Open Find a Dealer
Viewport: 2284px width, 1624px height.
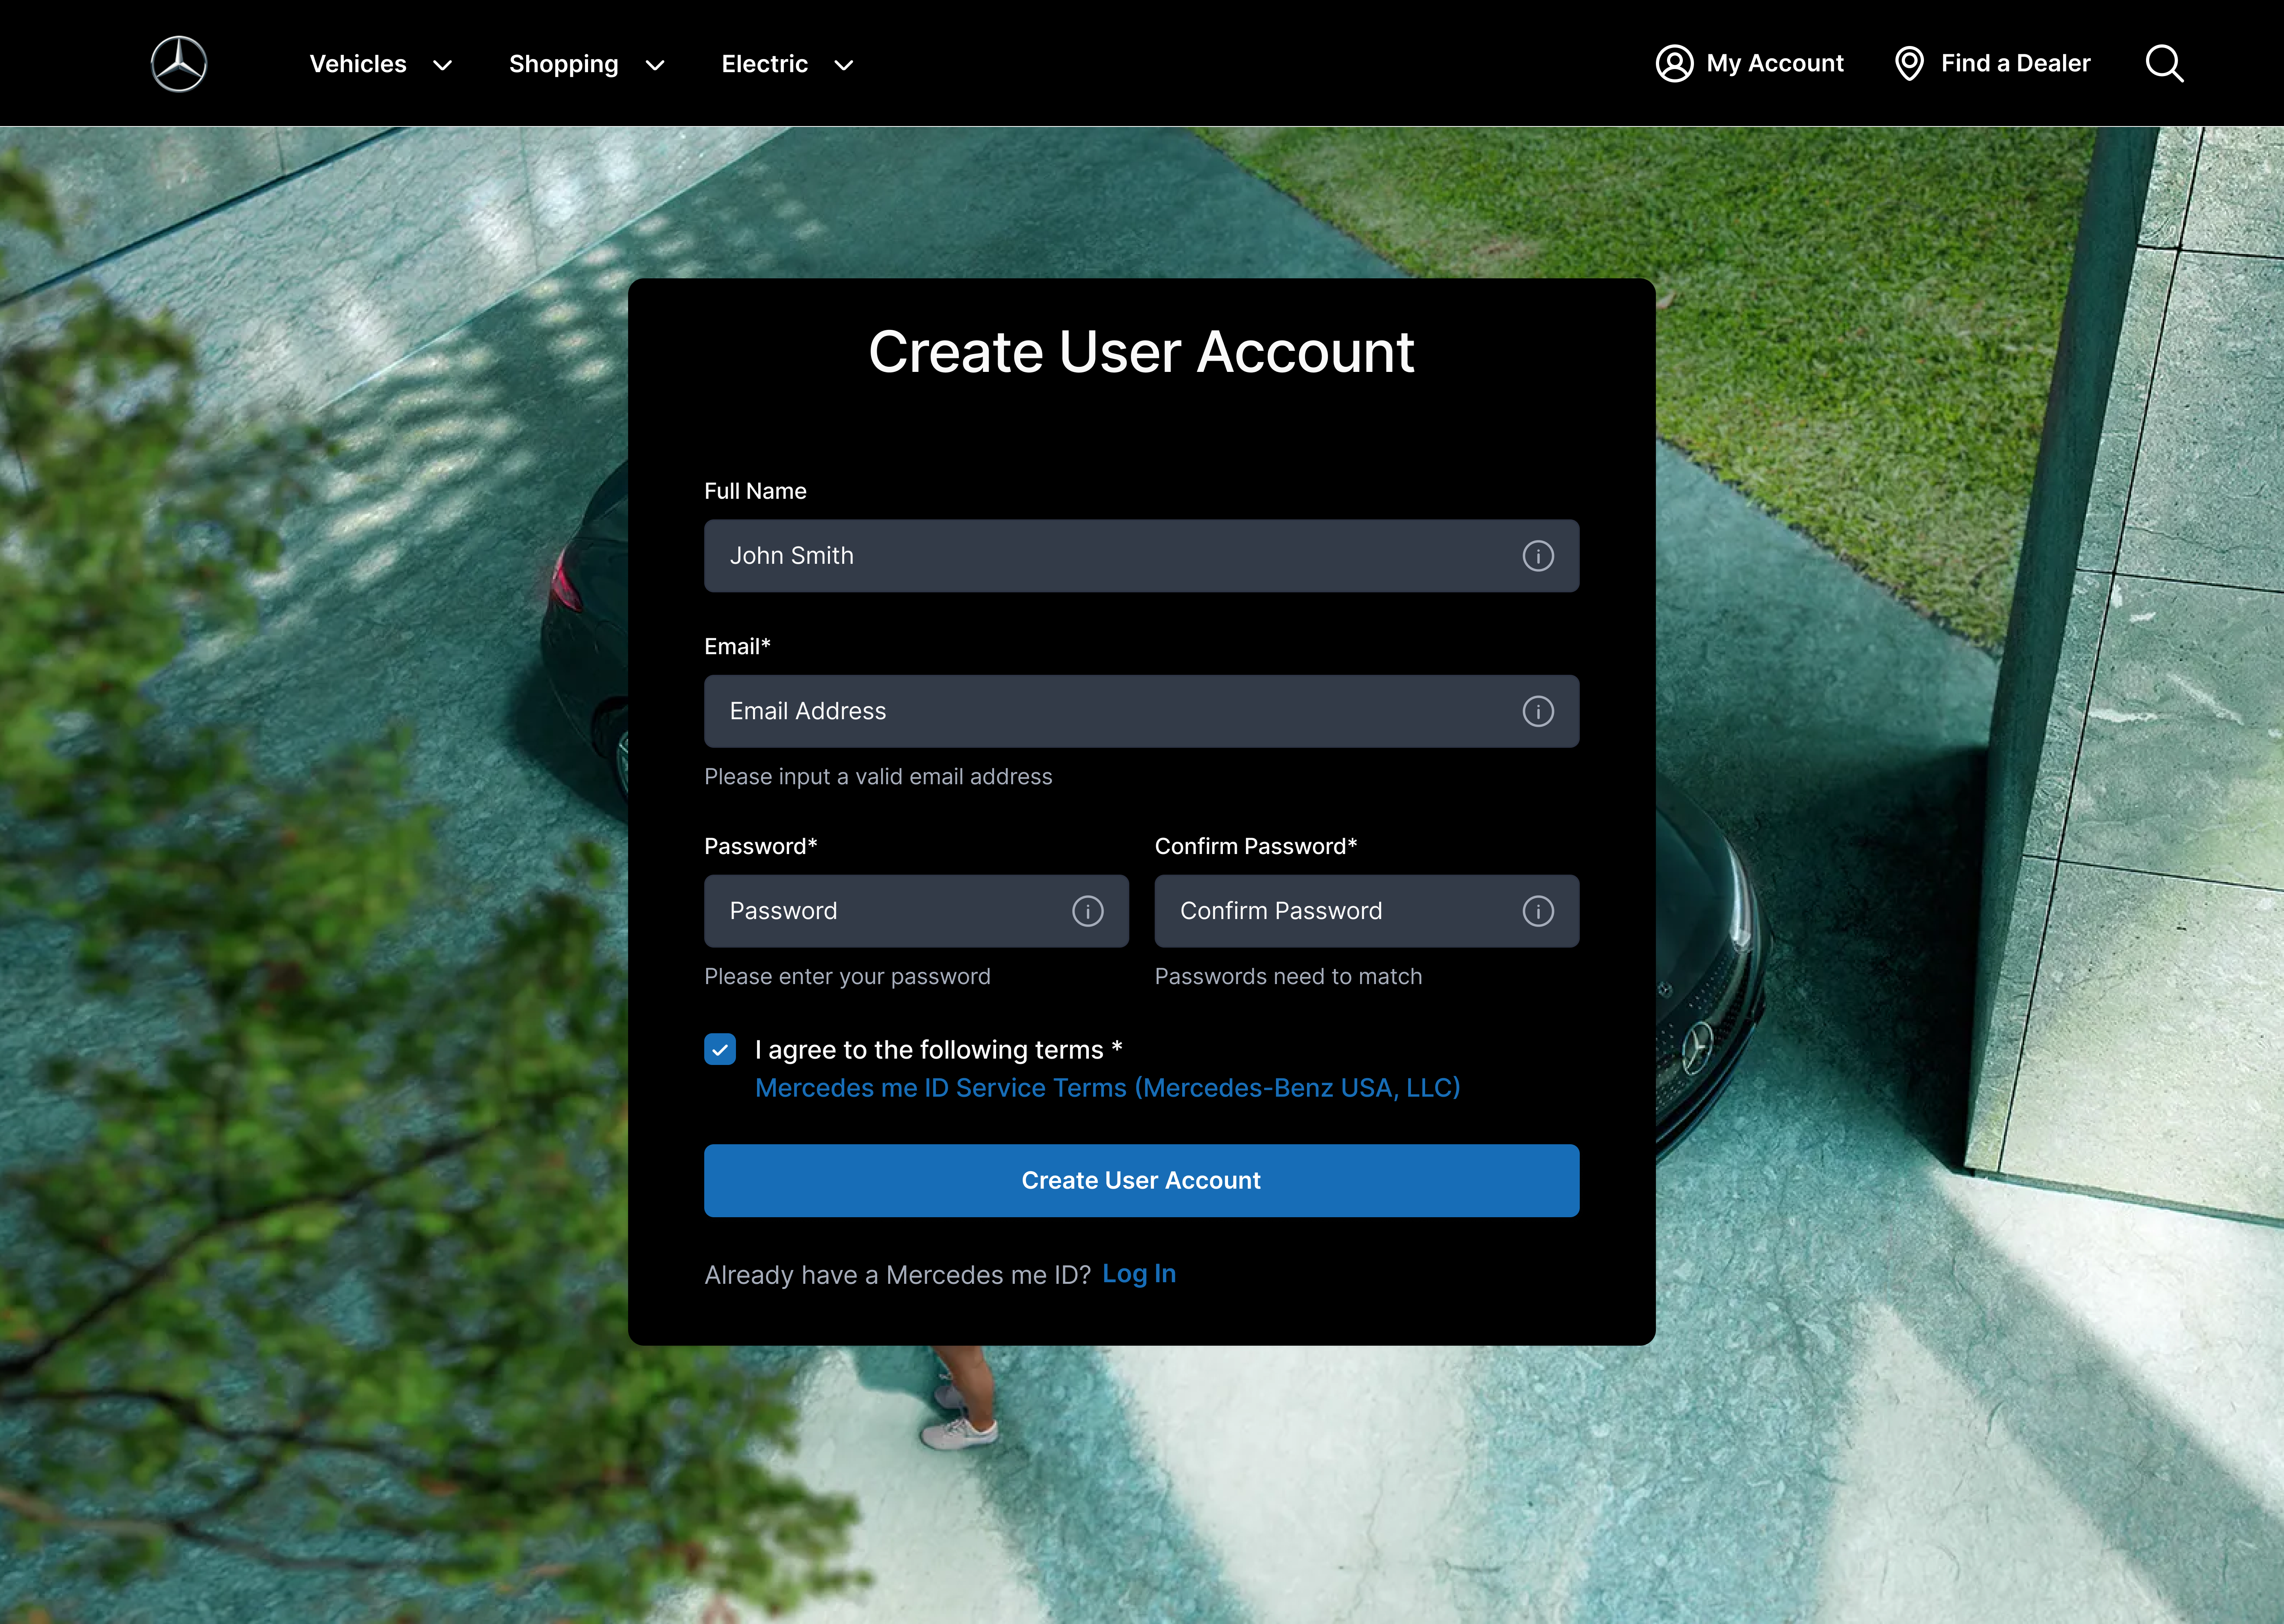(2016, 63)
